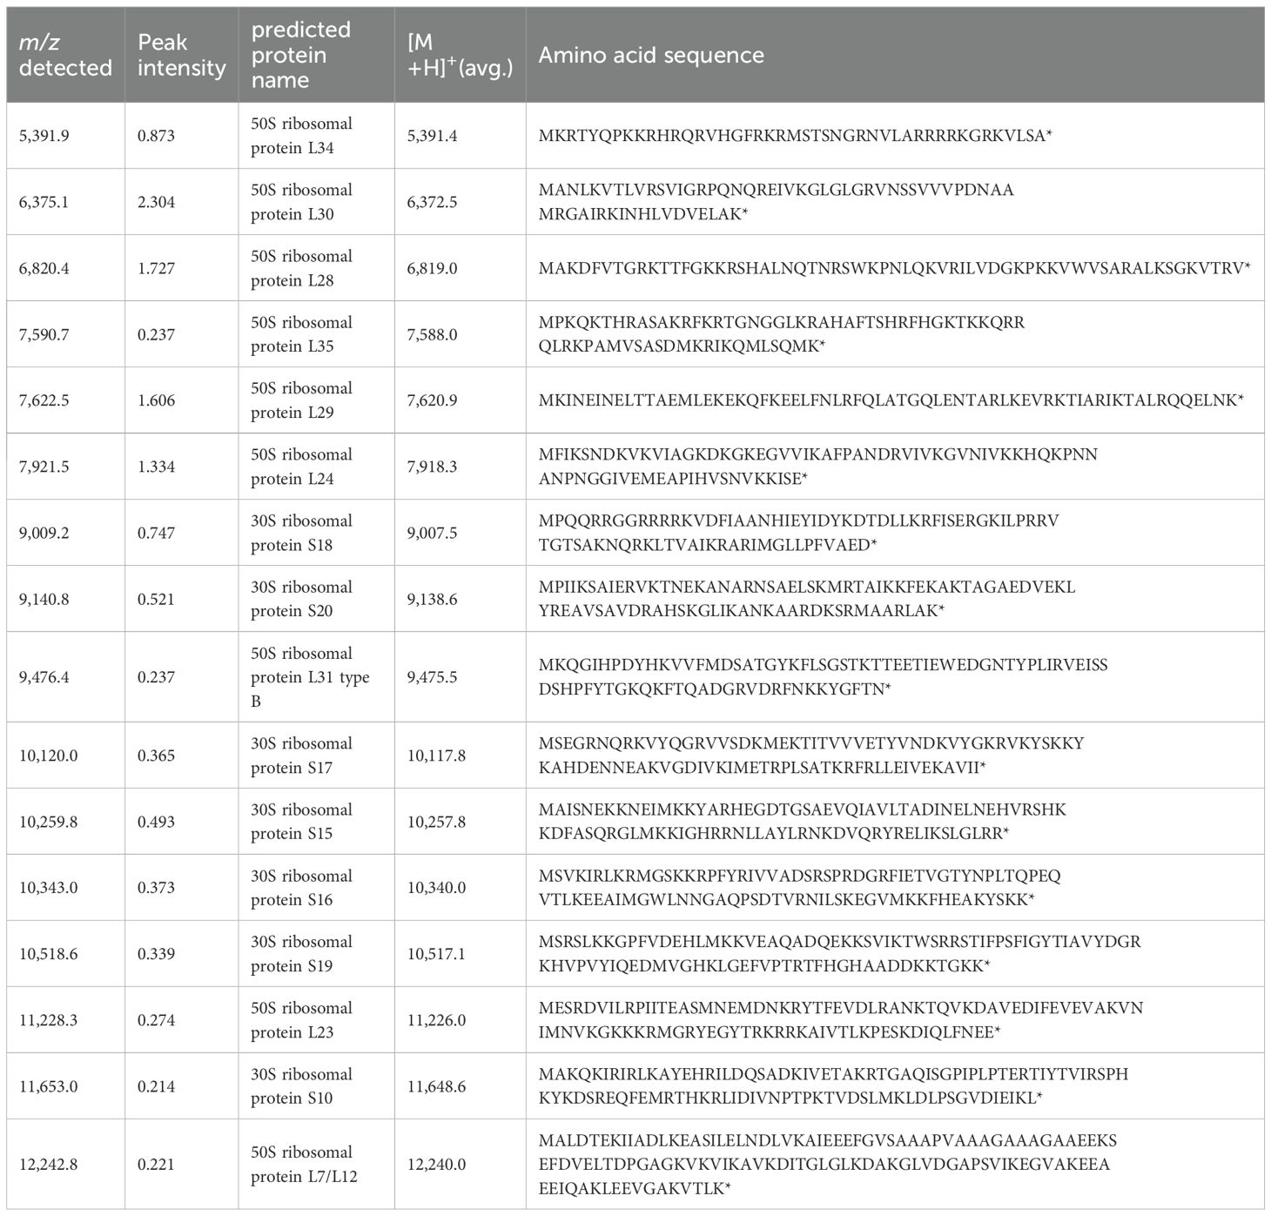Click the '50S ribosomal protein L34' cell
The height and width of the screenshot is (1216, 1271).
point(301,136)
